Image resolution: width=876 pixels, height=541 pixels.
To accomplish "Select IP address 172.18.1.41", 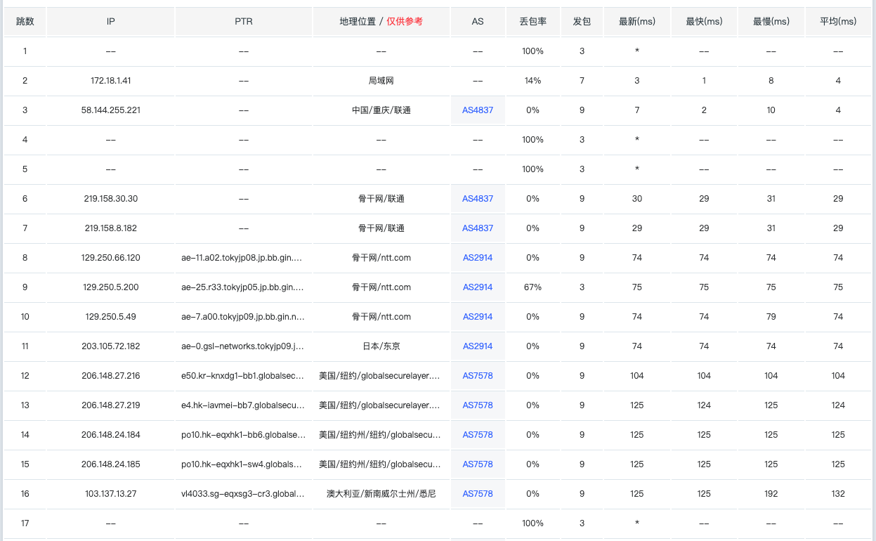I will 111,81.
